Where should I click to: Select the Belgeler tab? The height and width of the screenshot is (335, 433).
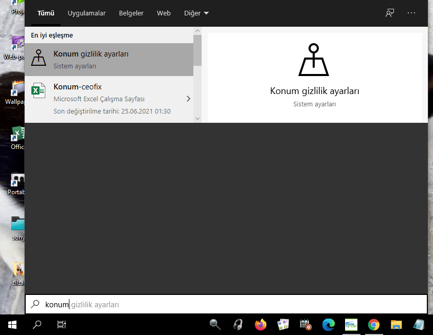(x=131, y=13)
